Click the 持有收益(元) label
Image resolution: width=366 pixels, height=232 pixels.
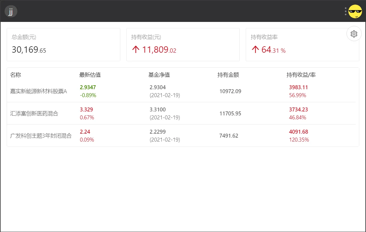[x=146, y=37]
